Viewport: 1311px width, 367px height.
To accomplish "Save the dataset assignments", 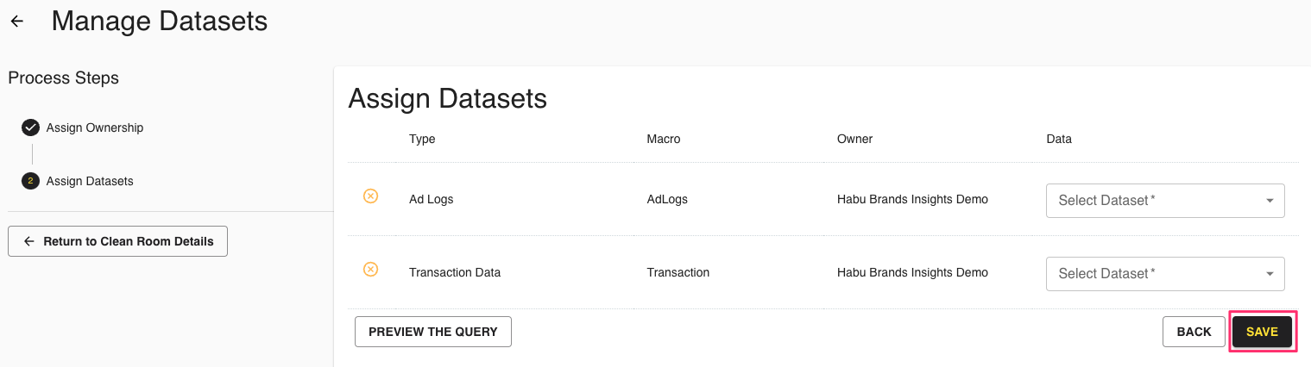I will point(1262,332).
